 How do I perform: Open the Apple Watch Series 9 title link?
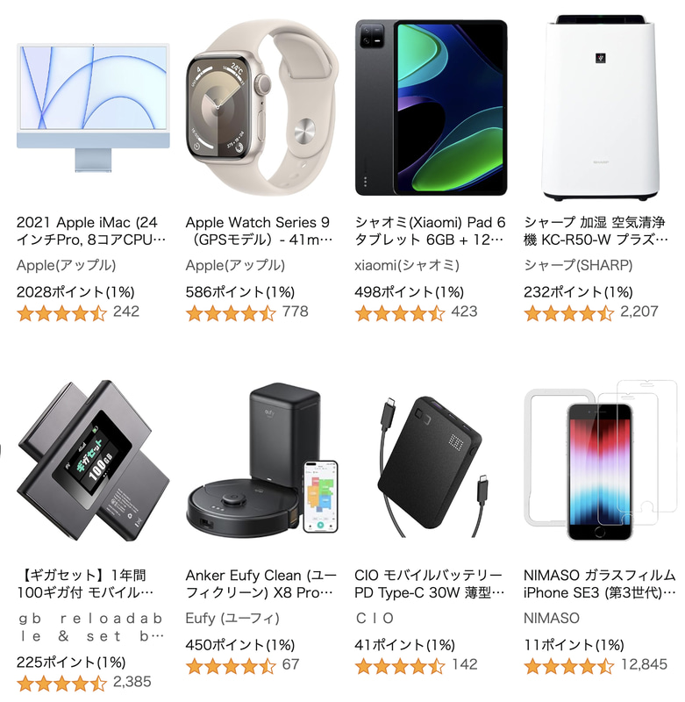260,231
